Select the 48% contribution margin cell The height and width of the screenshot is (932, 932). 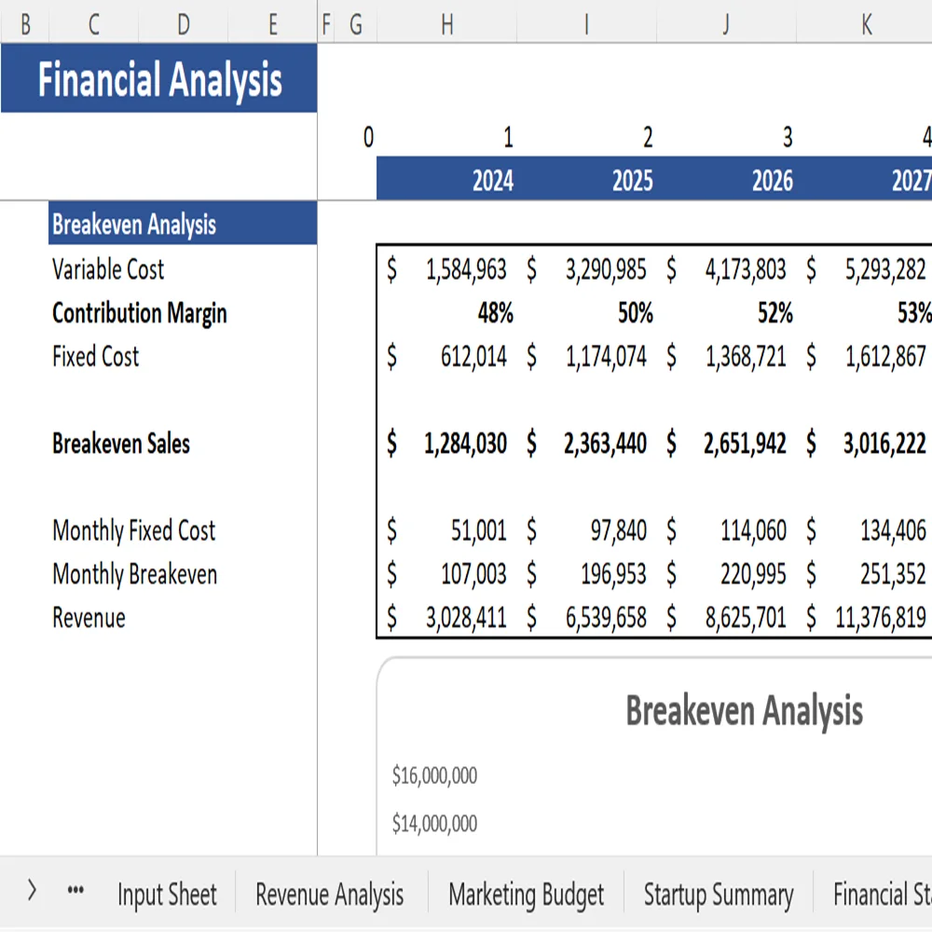point(499,313)
